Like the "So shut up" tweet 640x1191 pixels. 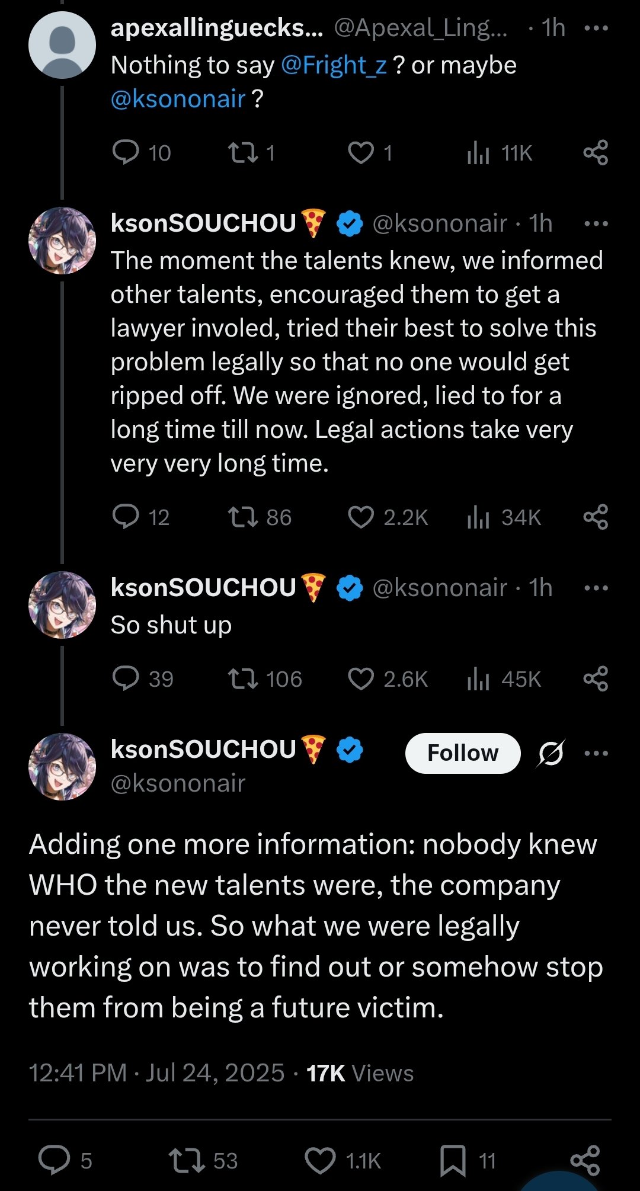click(361, 679)
